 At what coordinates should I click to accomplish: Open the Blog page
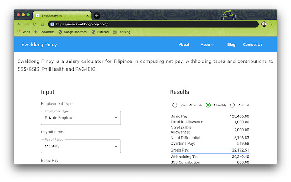point(231,45)
